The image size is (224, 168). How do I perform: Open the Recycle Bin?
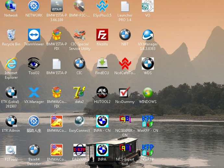(x=11, y=35)
